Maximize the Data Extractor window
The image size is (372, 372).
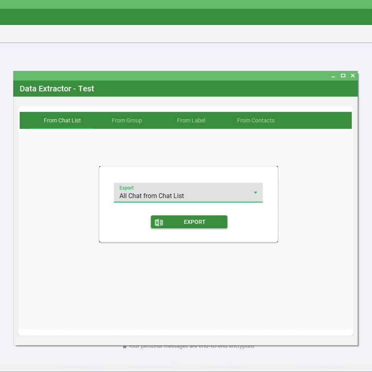pyautogui.click(x=343, y=76)
